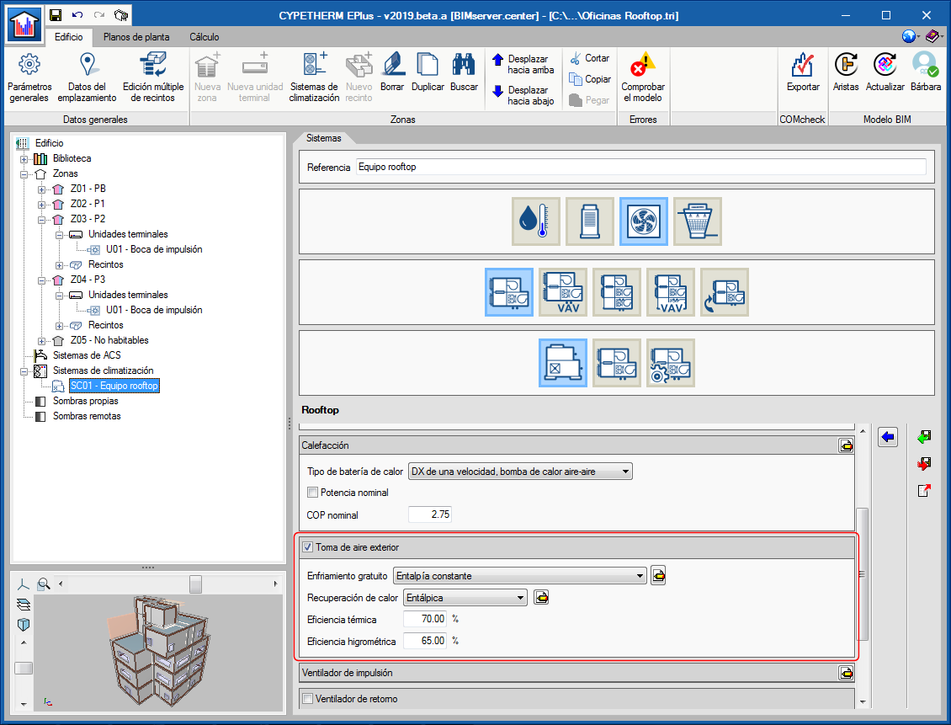Click zoom magnifier in 3D view
The width and height of the screenshot is (951, 725).
point(44,584)
